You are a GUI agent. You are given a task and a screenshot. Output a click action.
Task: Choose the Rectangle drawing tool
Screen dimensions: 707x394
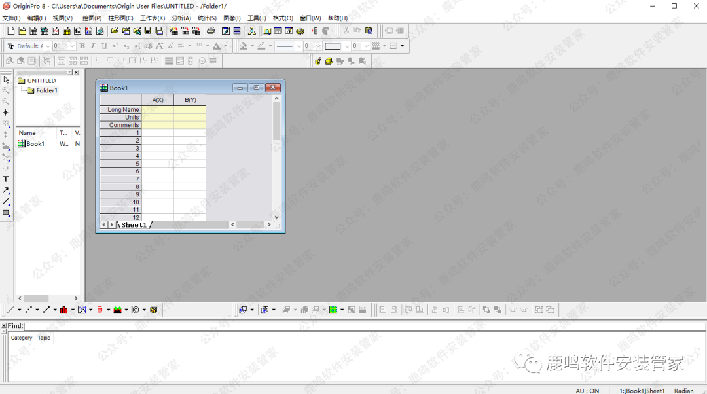pyautogui.click(x=6, y=213)
